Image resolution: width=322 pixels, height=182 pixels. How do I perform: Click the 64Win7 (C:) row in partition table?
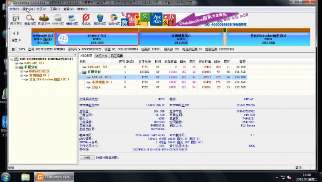point(163,77)
